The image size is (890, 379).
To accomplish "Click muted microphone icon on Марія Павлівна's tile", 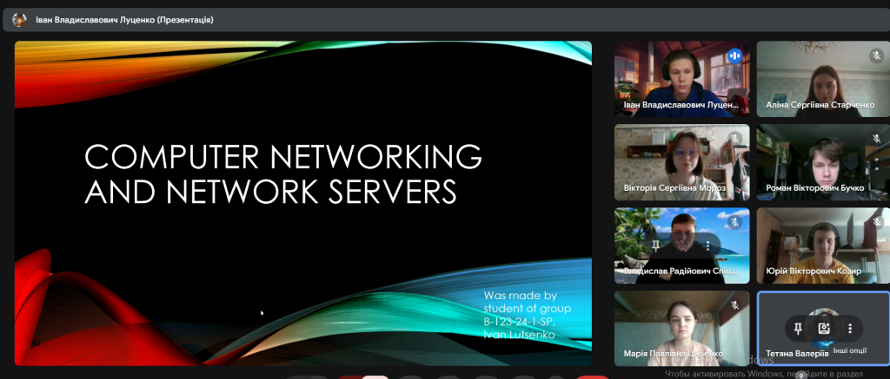I will click(x=734, y=305).
